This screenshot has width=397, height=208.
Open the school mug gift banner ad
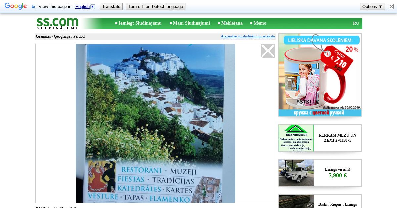[x=320, y=75]
